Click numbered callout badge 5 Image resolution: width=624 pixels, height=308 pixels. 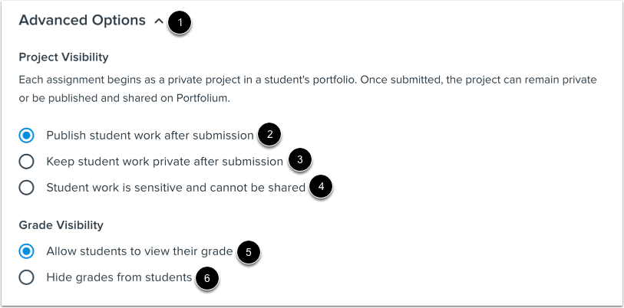(x=249, y=251)
